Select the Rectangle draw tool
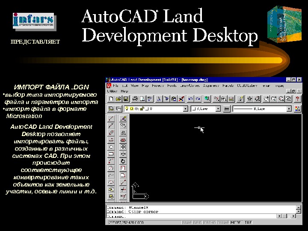The width and height of the screenshot is (308, 231). click(111, 154)
